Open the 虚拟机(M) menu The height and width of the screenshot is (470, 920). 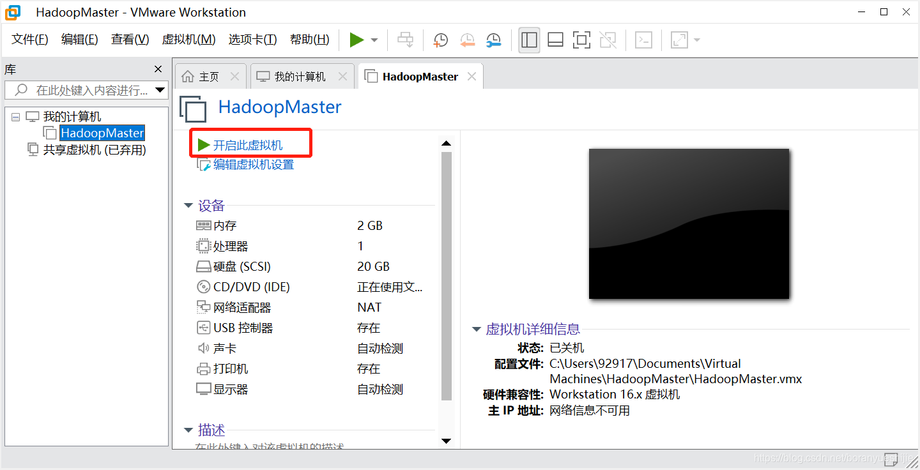pyautogui.click(x=189, y=40)
